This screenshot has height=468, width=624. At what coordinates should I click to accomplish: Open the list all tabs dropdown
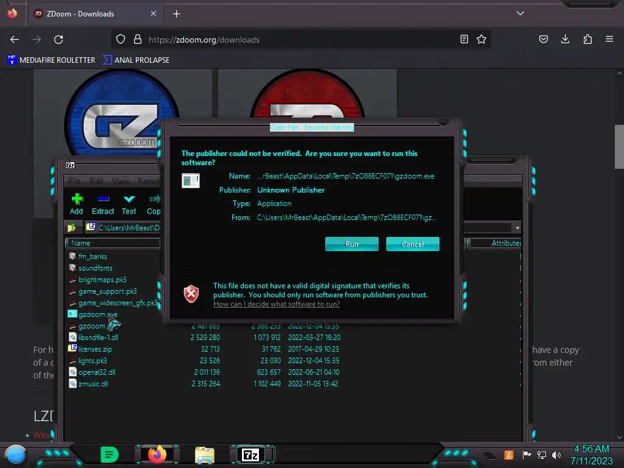(520, 13)
